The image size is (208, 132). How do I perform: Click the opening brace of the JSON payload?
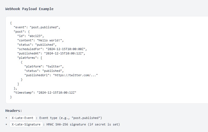(x=11, y=23)
